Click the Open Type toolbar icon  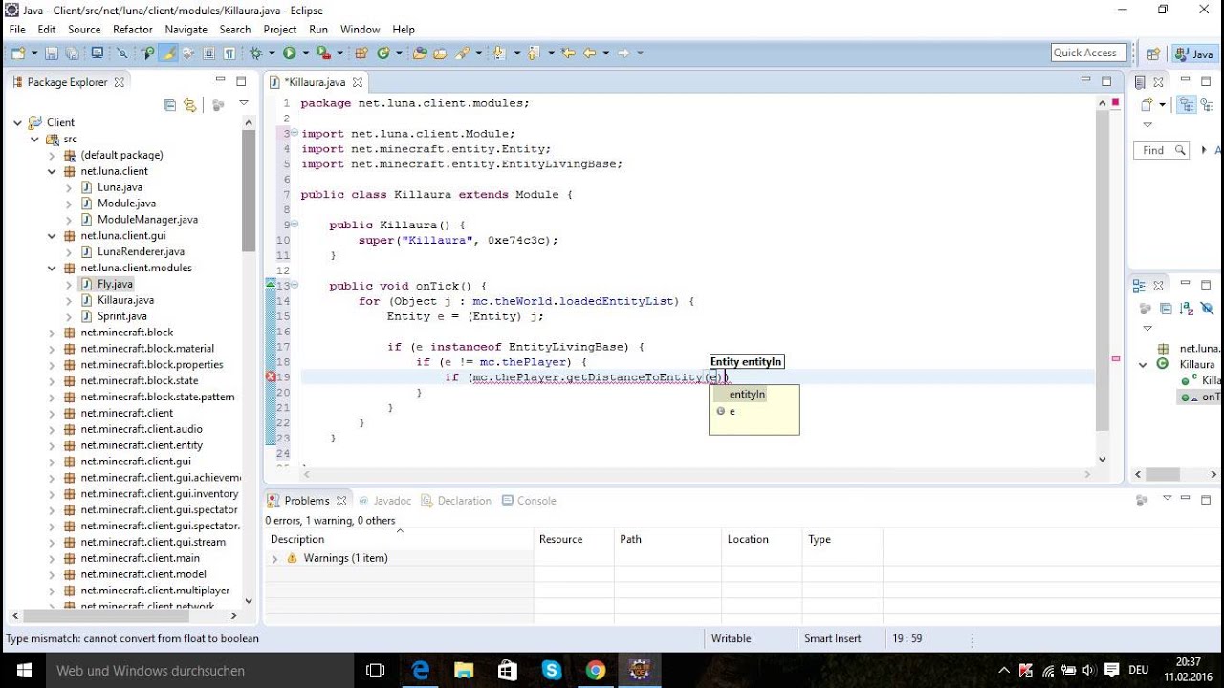(x=419, y=54)
